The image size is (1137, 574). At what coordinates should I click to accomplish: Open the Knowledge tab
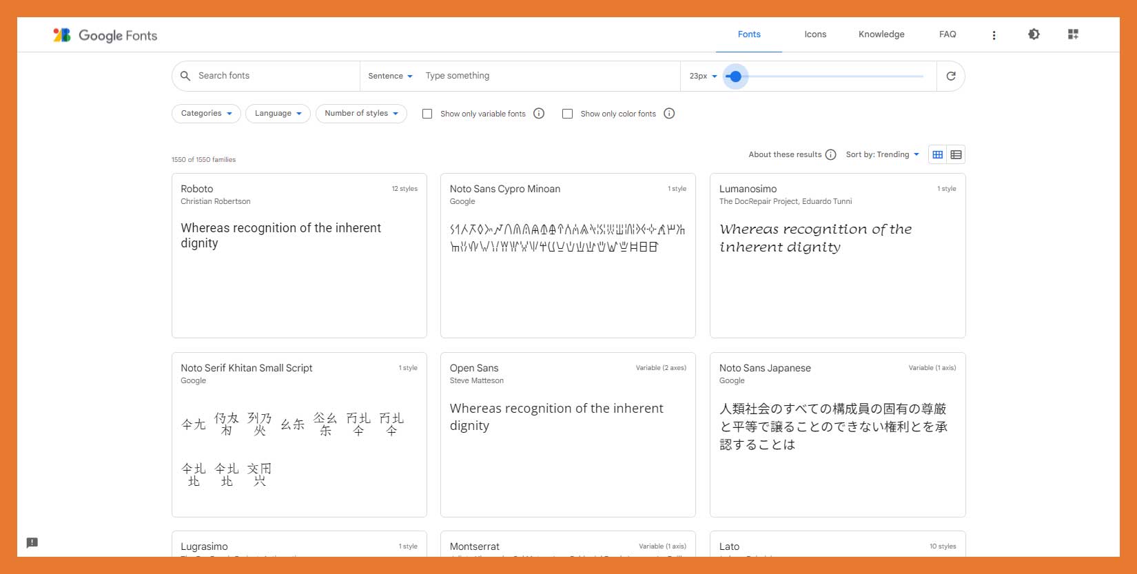pos(881,34)
